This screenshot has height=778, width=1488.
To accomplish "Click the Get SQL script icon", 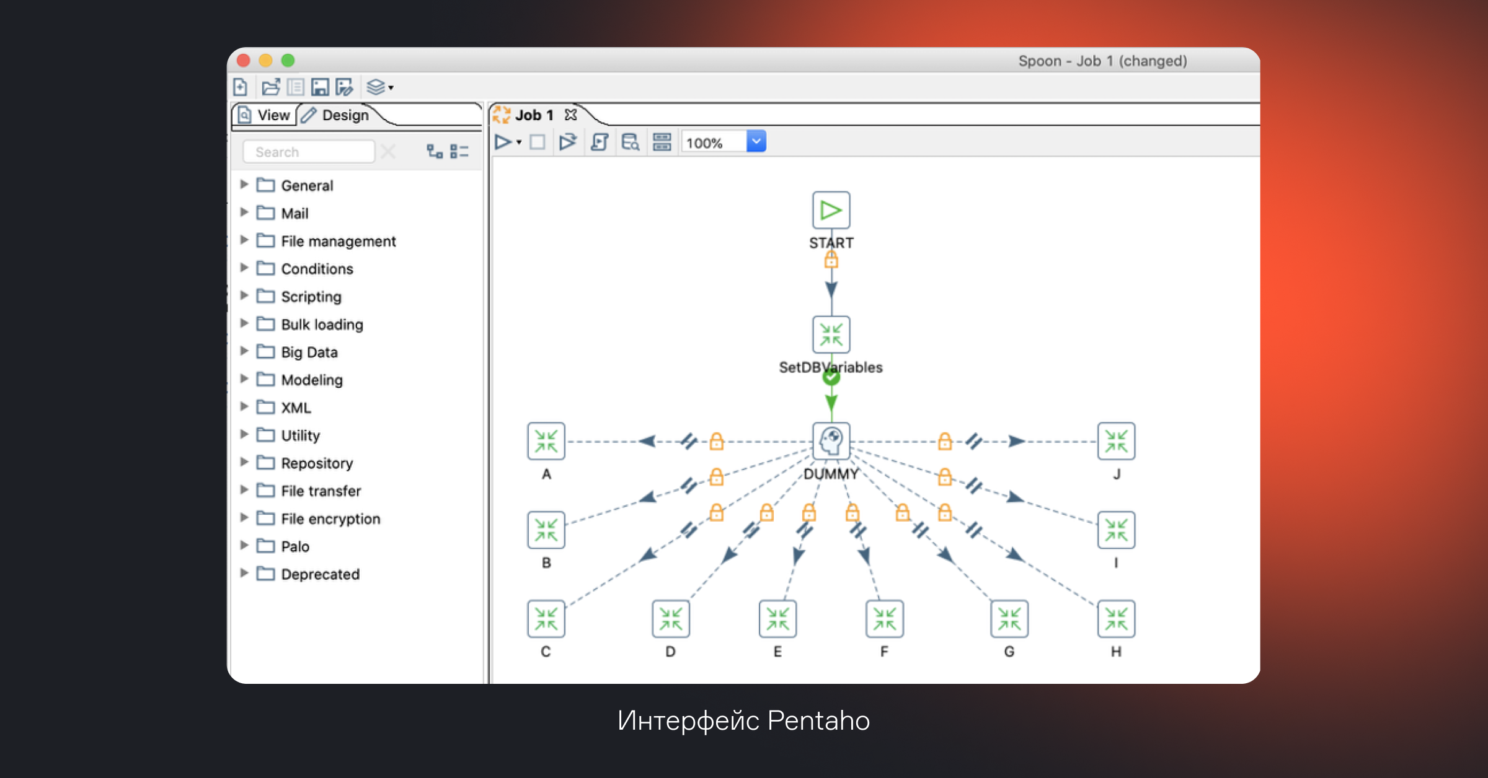I will pos(600,142).
